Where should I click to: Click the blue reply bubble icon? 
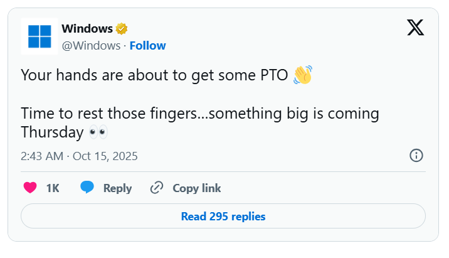pyautogui.click(x=87, y=188)
